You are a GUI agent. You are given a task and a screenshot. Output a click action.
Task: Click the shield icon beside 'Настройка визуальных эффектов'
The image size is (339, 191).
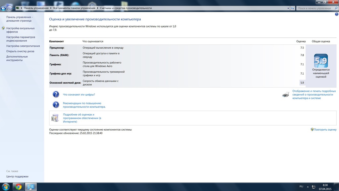(3, 28)
